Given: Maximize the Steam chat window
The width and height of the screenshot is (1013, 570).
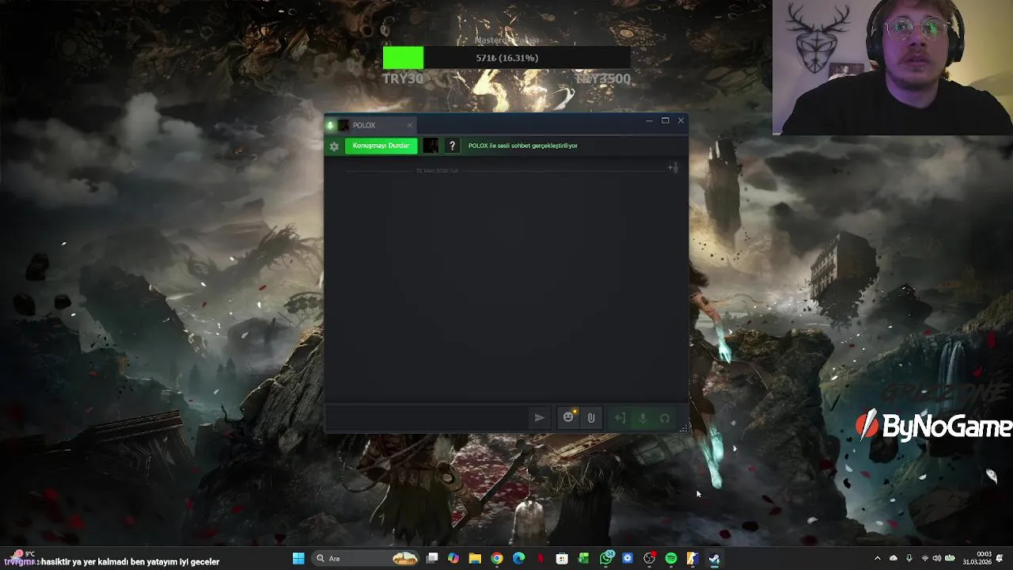Looking at the screenshot, I should click(x=665, y=120).
